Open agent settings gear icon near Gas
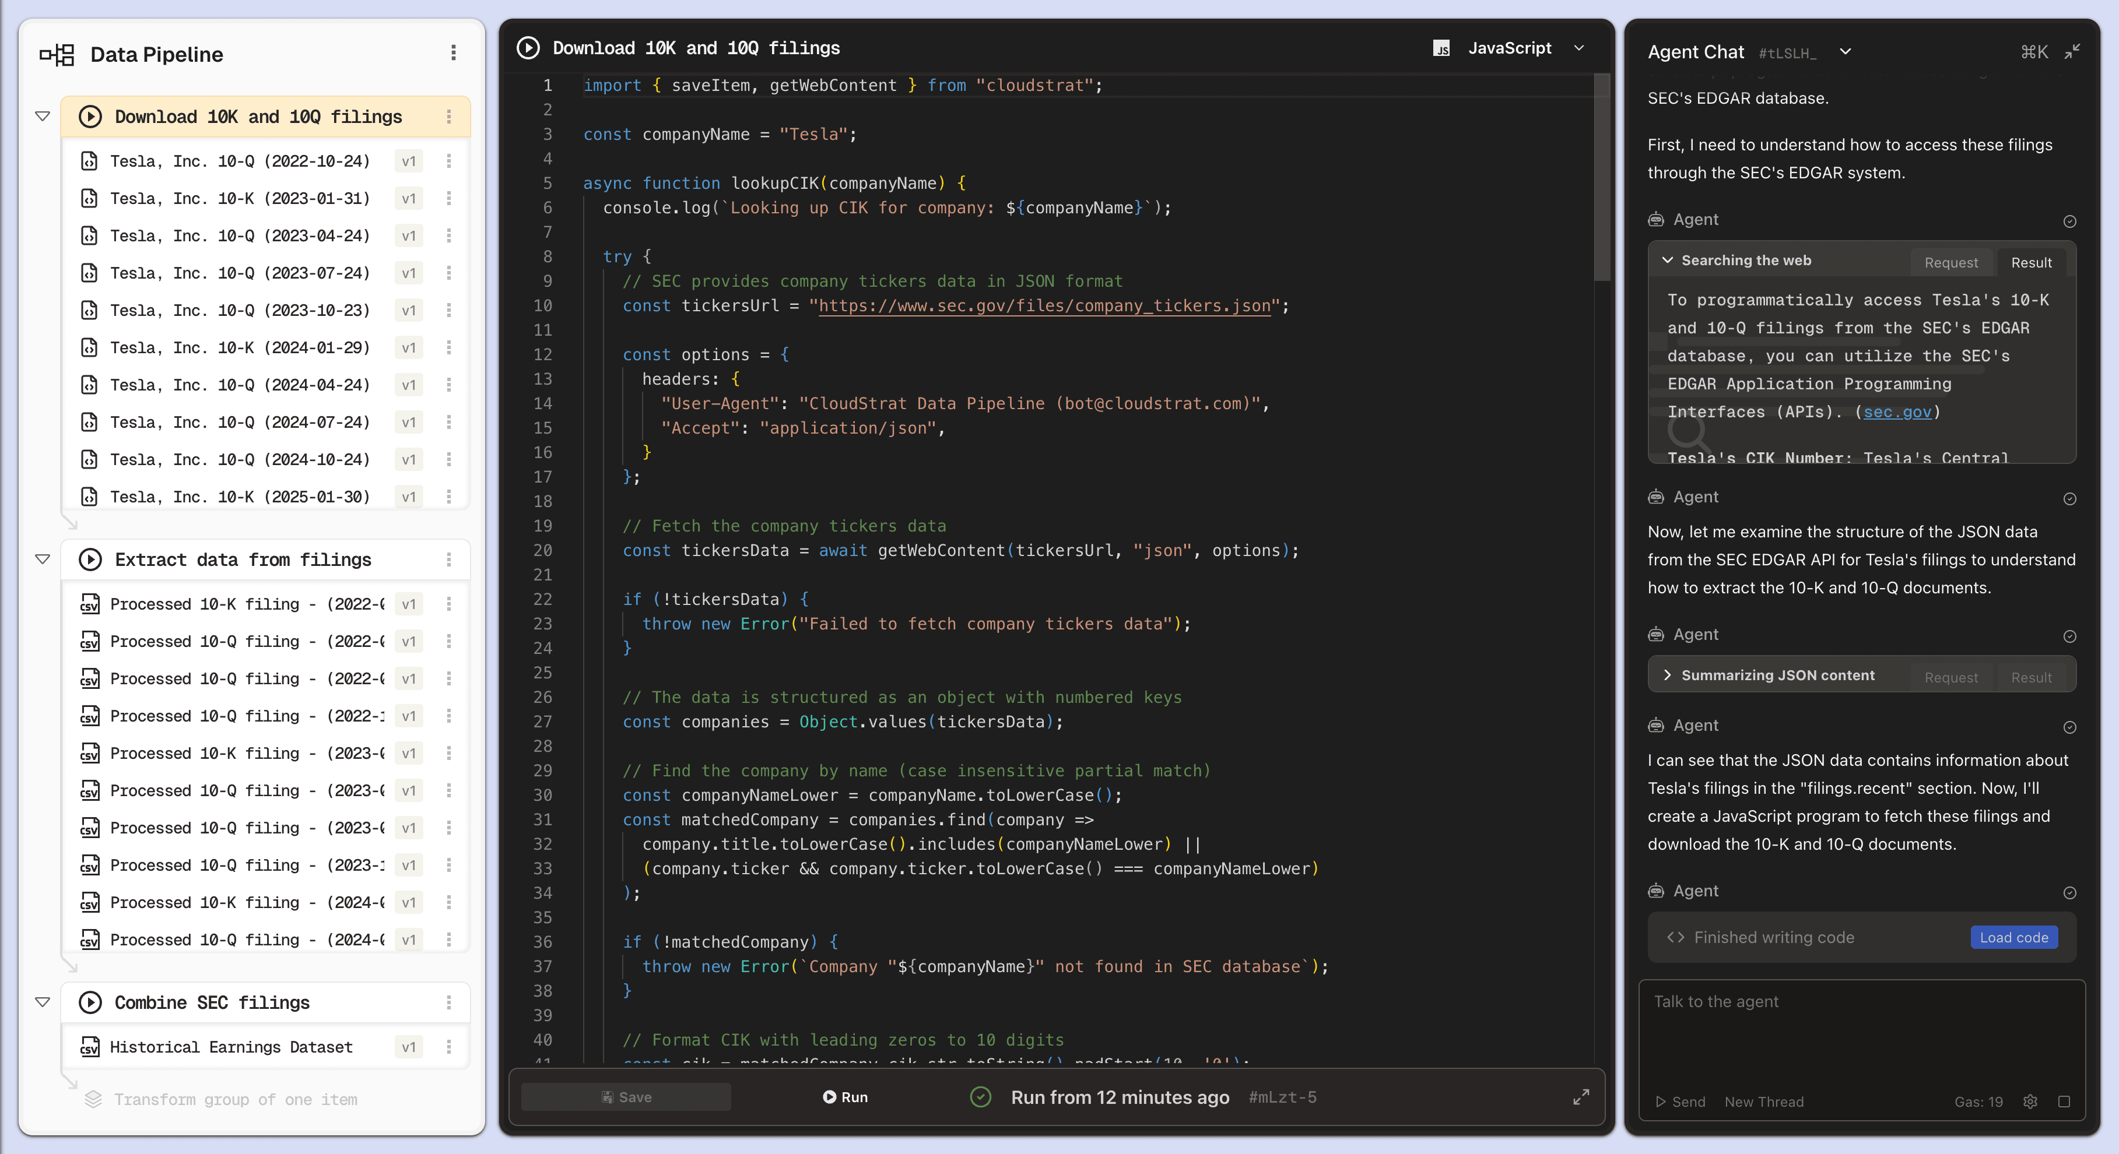Screen dimensions: 2119x1154 (x=2030, y=1102)
